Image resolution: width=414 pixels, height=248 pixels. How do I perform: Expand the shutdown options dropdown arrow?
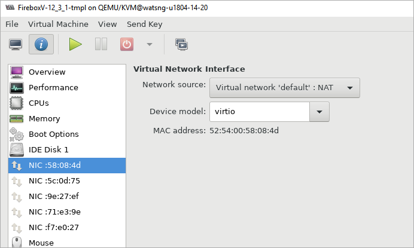149,44
